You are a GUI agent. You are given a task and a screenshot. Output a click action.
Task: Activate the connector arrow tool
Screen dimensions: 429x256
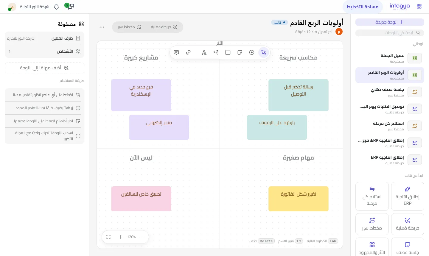(x=216, y=52)
